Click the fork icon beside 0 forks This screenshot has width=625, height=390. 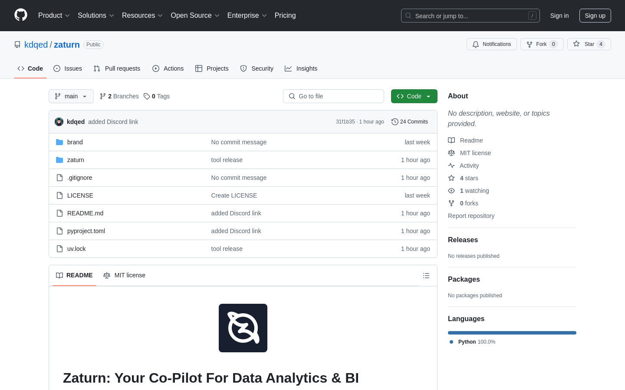451,203
